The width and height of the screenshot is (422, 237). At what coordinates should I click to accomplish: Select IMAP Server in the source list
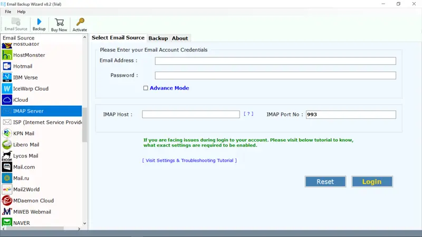[x=42, y=111]
